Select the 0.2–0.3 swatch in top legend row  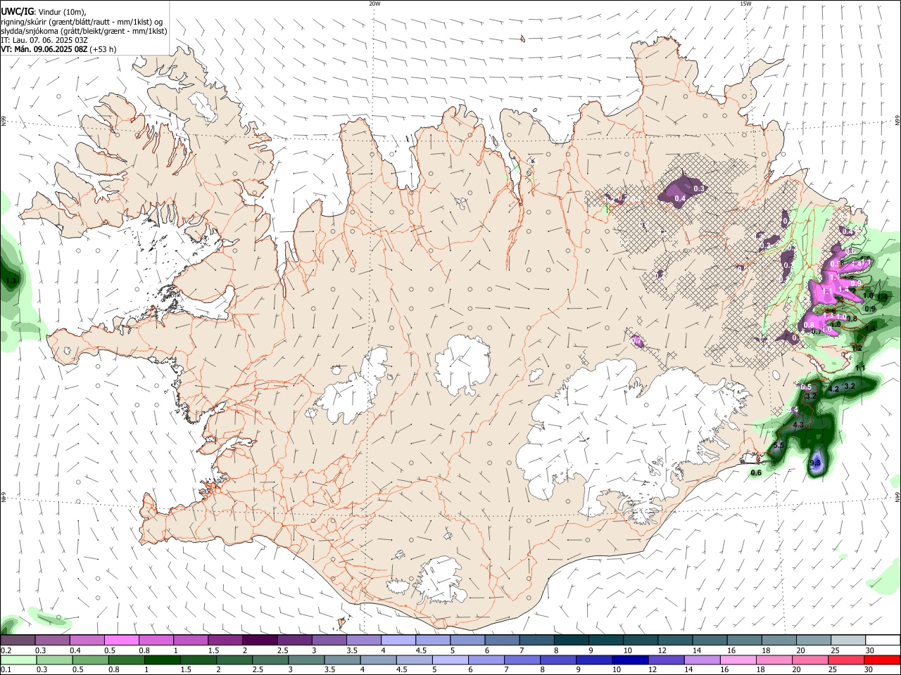[x=18, y=641]
